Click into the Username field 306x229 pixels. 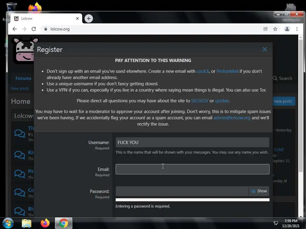(192, 142)
